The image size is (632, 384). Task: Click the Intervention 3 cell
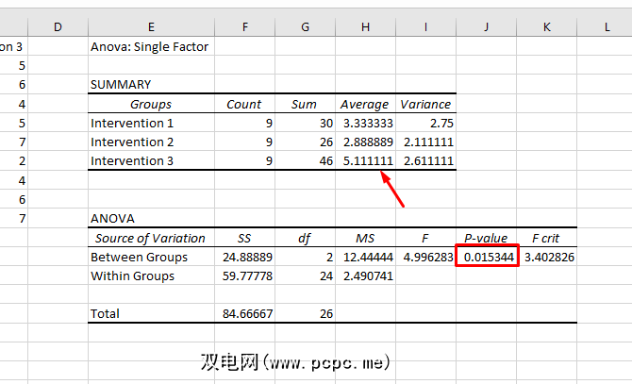pyautogui.click(x=151, y=160)
